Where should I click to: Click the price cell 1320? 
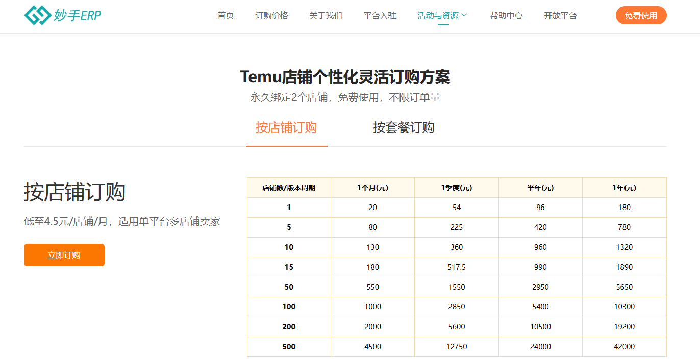624,247
